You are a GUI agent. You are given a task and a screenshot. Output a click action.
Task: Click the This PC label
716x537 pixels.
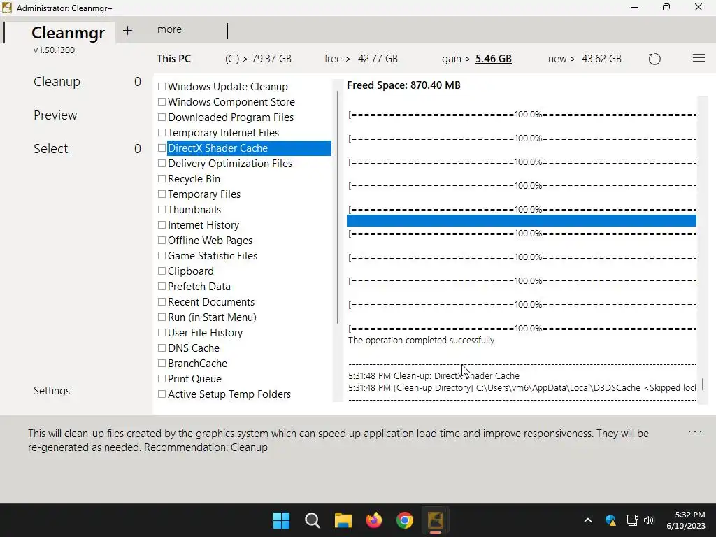[x=173, y=59]
